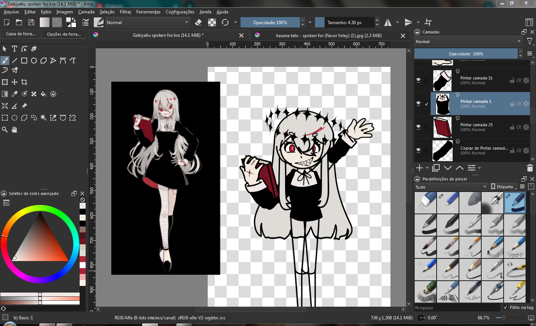Image resolution: width=536 pixels, height=326 pixels.
Task: Click the Etiqueta button
Action: [504, 187]
